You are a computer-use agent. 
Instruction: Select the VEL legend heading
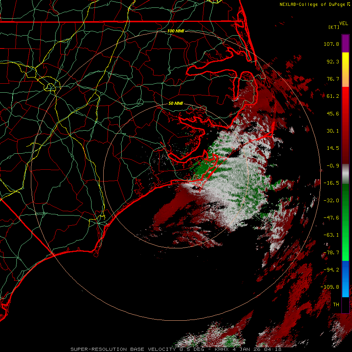343,23
